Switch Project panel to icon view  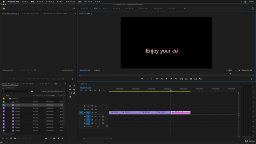(11, 138)
